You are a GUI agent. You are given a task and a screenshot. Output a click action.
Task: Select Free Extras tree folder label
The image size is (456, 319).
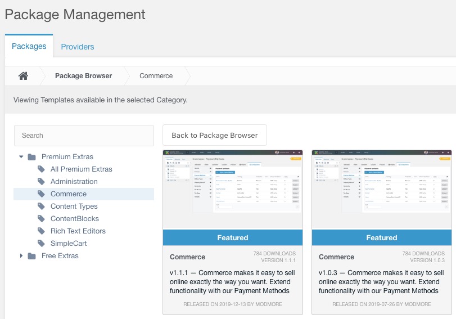[60, 256]
